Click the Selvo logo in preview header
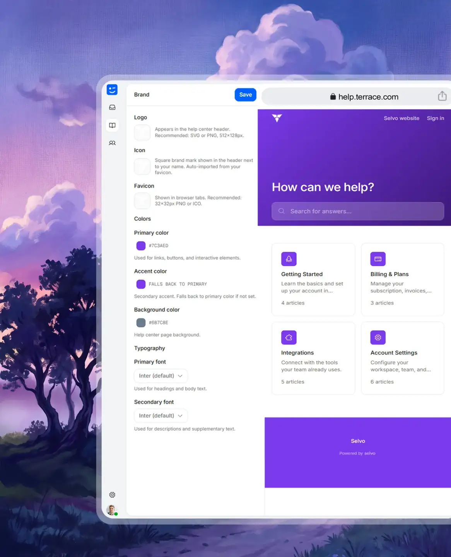This screenshot has width=451, height=557. 277,118
